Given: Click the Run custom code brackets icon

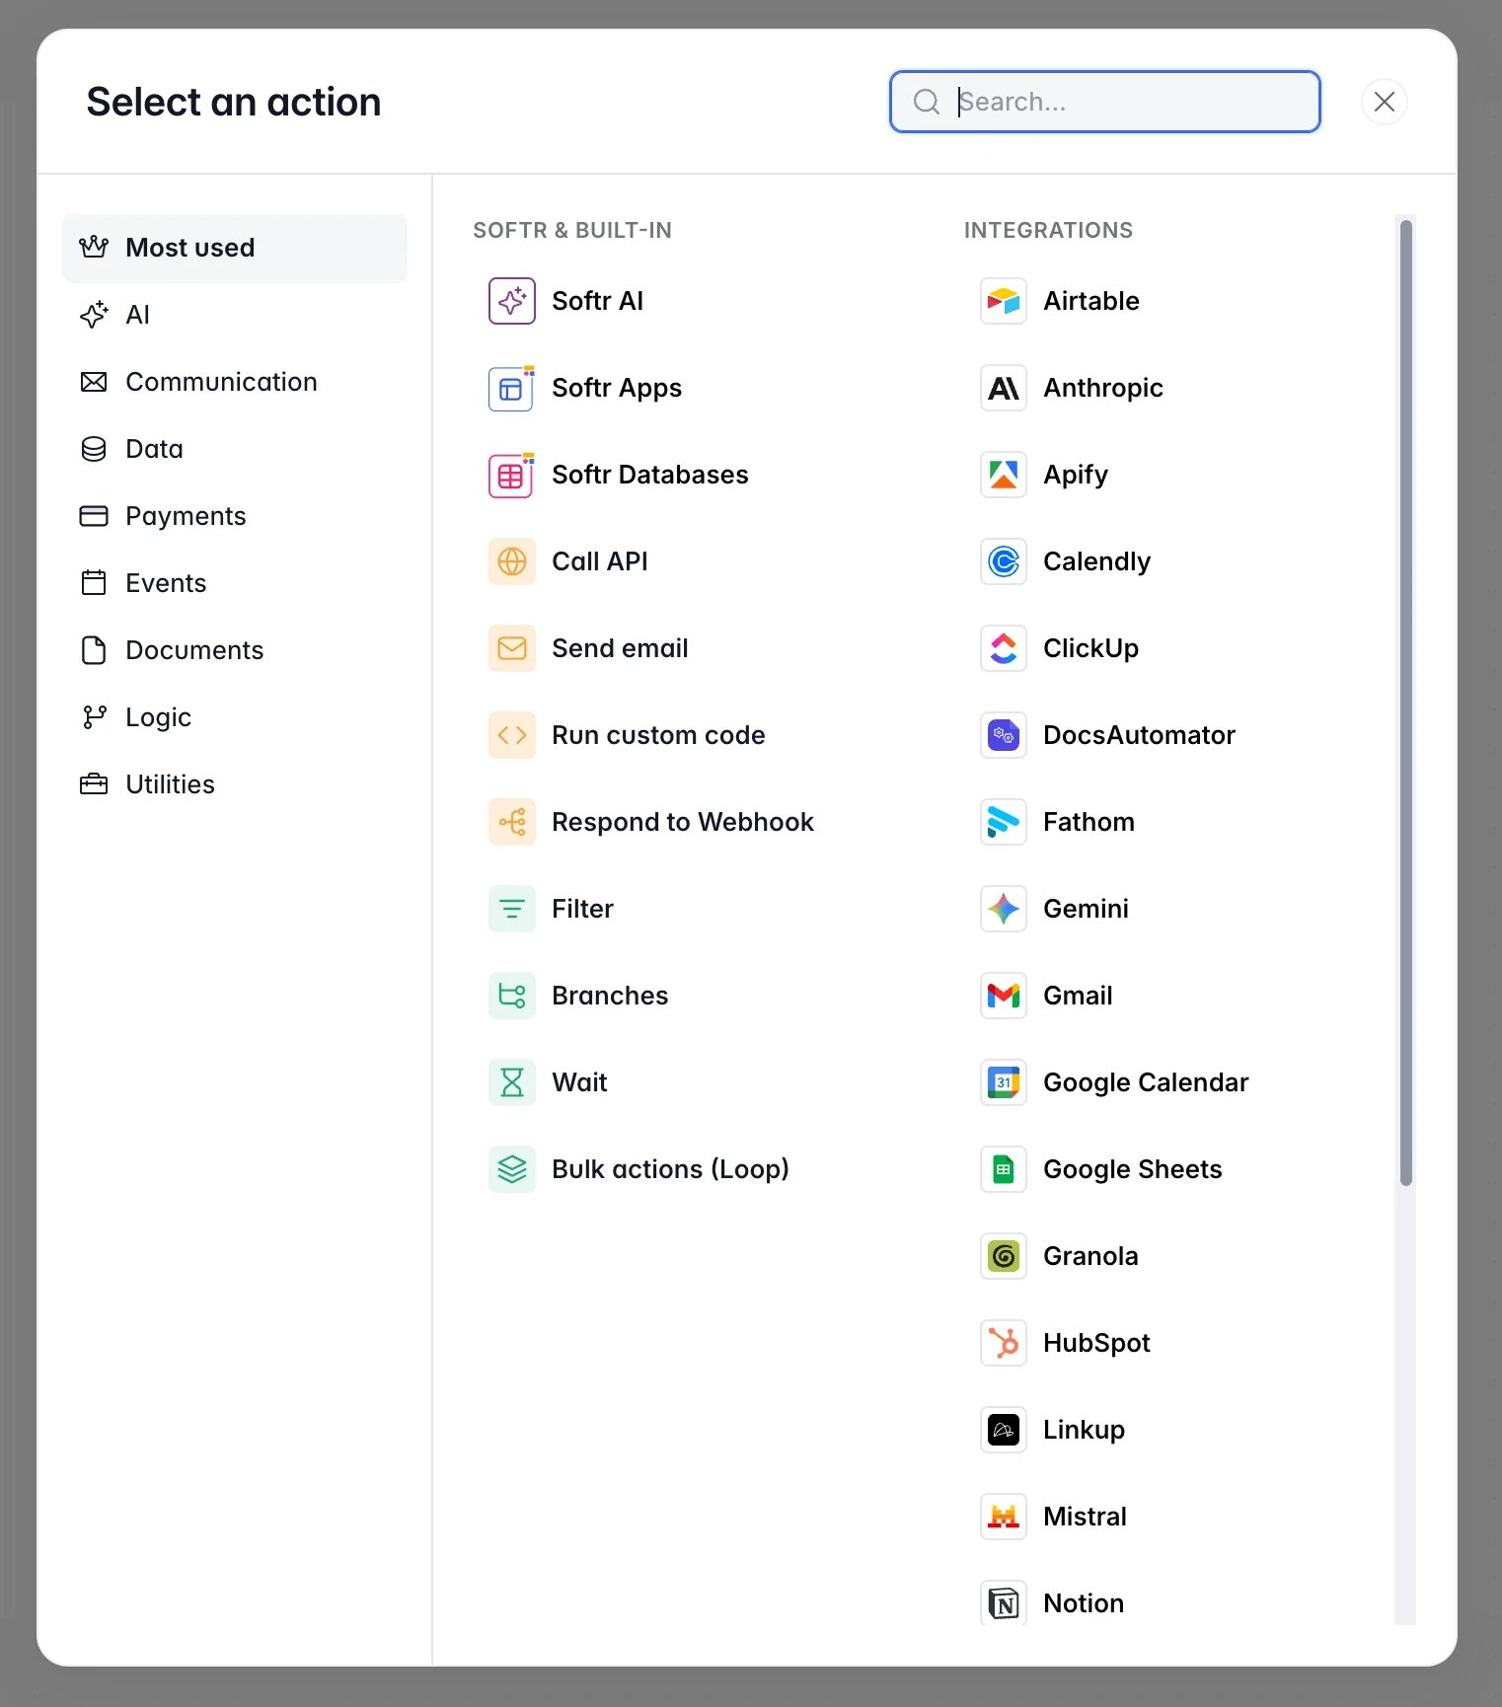Looking at the screenshot, I should pyautogui.click(x=511, y=735).
